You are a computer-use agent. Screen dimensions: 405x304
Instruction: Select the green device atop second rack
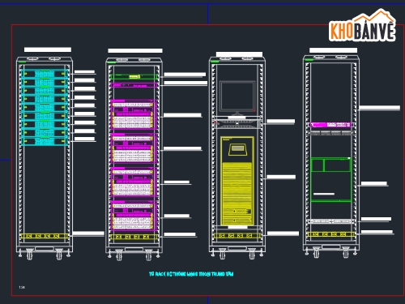134,77
